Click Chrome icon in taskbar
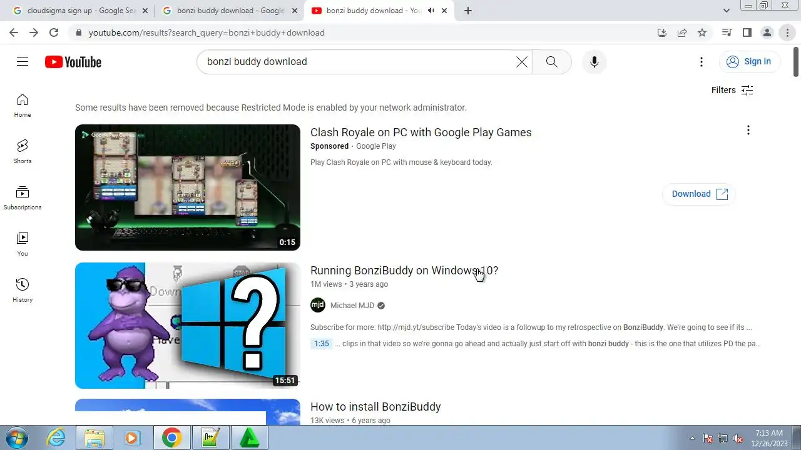The image size is (801, 450). pyautogui.click(x=171, y=437)
